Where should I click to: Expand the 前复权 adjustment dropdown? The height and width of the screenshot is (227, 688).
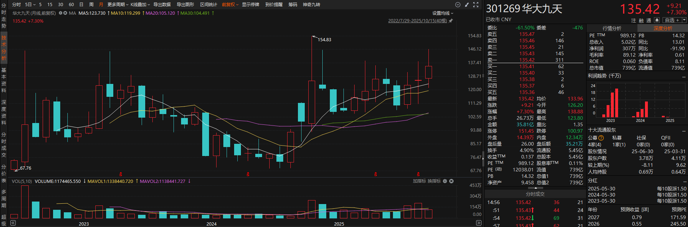(230, 5)
